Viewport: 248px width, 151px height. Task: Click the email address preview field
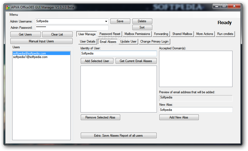196,98
